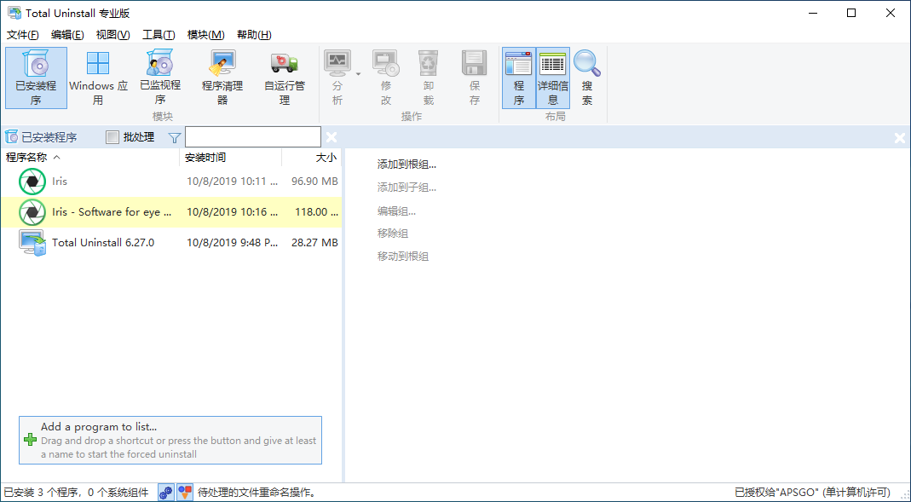Click the 移除组 option
The width and height of the screenshot is (911, 502).
point(392,234)
